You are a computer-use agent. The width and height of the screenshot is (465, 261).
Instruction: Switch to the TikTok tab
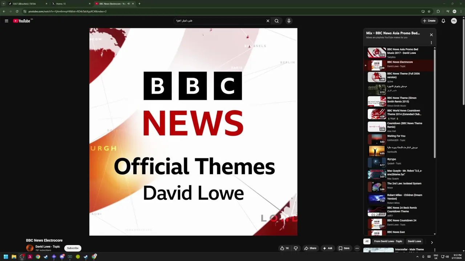click(x=28, y=4)
